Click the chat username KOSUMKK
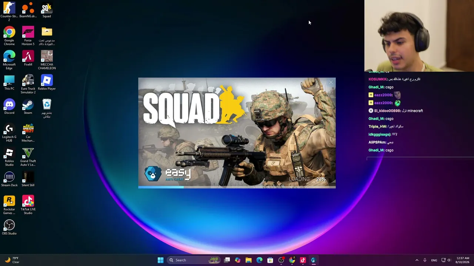This screenshot has height=266, width=474. click(x=378, y=79)
